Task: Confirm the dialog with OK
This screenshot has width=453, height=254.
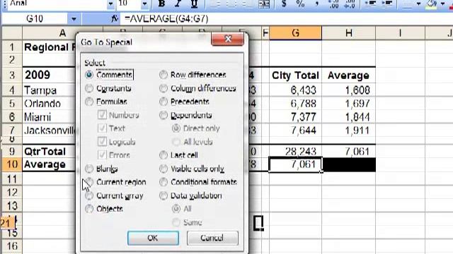Action: point(153,238)
